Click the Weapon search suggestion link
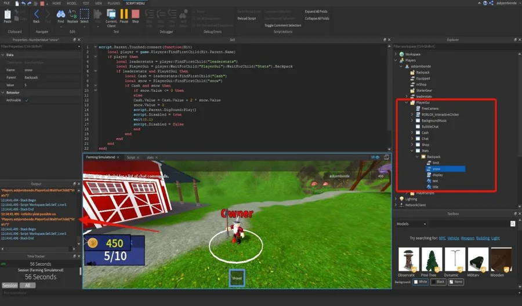This screenshot has height=306, width=522. pyautogui.click(x=467, y=238)
